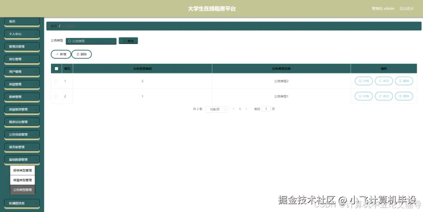Expand 房屋管理 sidebar chevron
This screenshot has height=212, width=423.
tap(36, 84)
